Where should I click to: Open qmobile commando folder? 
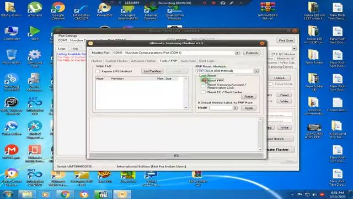(314, 106)
